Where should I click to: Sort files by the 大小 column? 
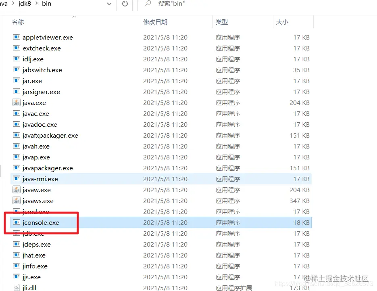282,22
